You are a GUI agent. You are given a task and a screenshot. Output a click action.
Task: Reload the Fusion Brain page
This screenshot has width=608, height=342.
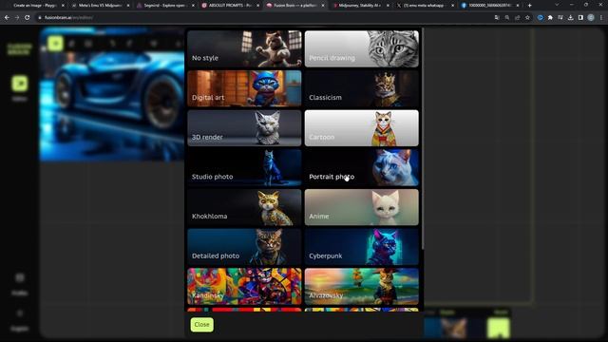click(28, 17)
